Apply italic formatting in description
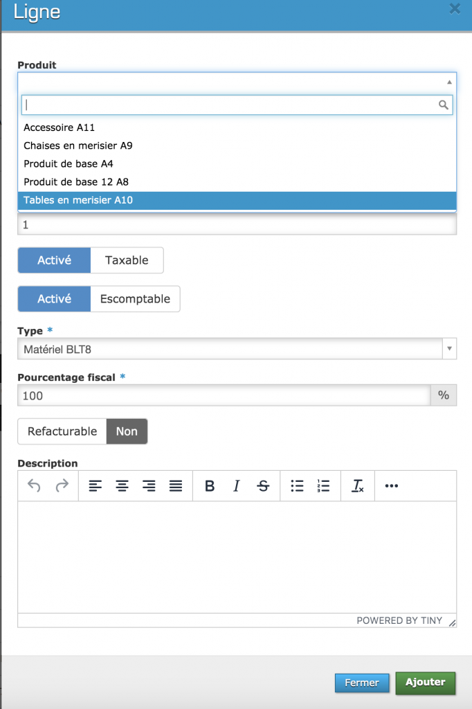 pyautogui.click(x=236, y=486)
